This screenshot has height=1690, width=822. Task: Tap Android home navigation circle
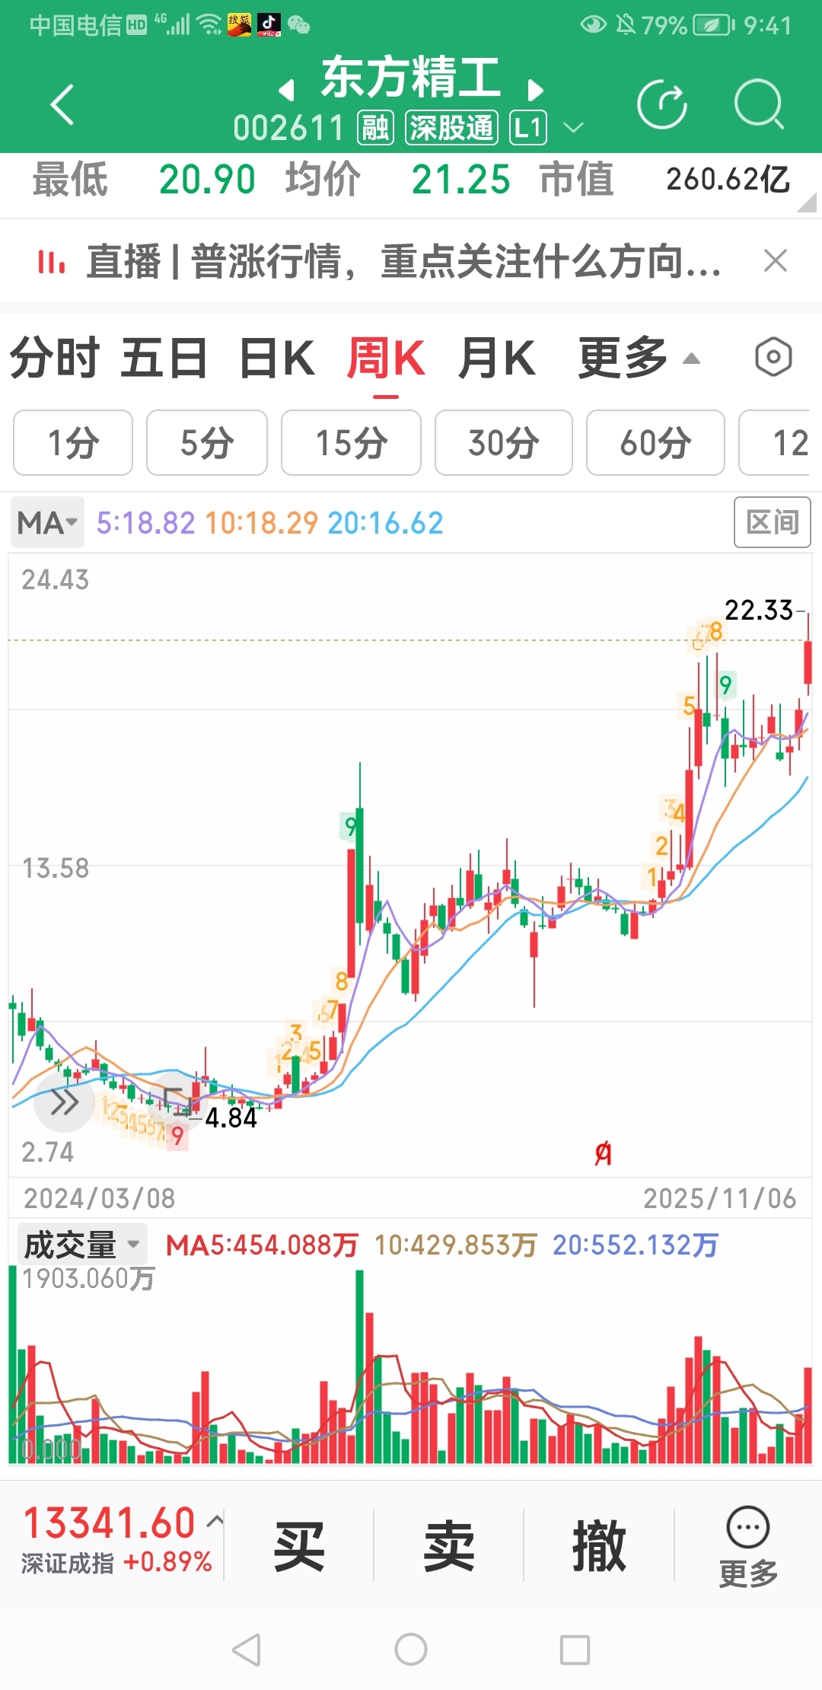pos(411,1650)
